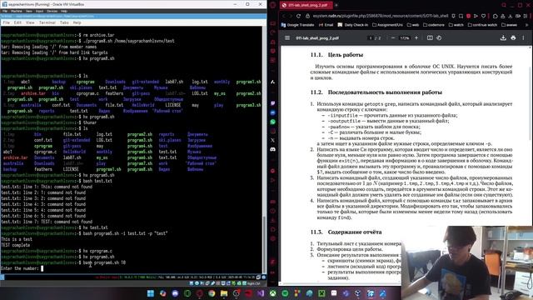Click the PDF page number field
Image resolution: width=533 pixels, height=300 pixels.
(x=371, y=38)
